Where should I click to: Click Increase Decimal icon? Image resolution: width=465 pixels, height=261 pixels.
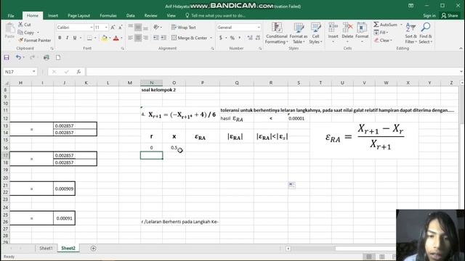(x=250, y=38)
